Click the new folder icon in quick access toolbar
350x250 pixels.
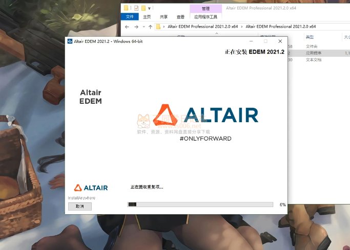click(x=143, y=8)
